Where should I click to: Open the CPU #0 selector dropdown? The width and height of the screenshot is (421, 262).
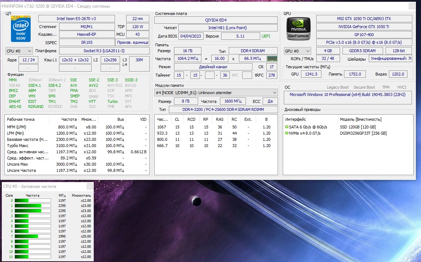[x=19, y=51]
